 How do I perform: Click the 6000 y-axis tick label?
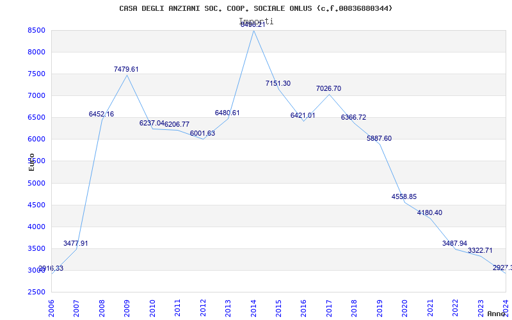pyautogui.click(x=36, y=139)
